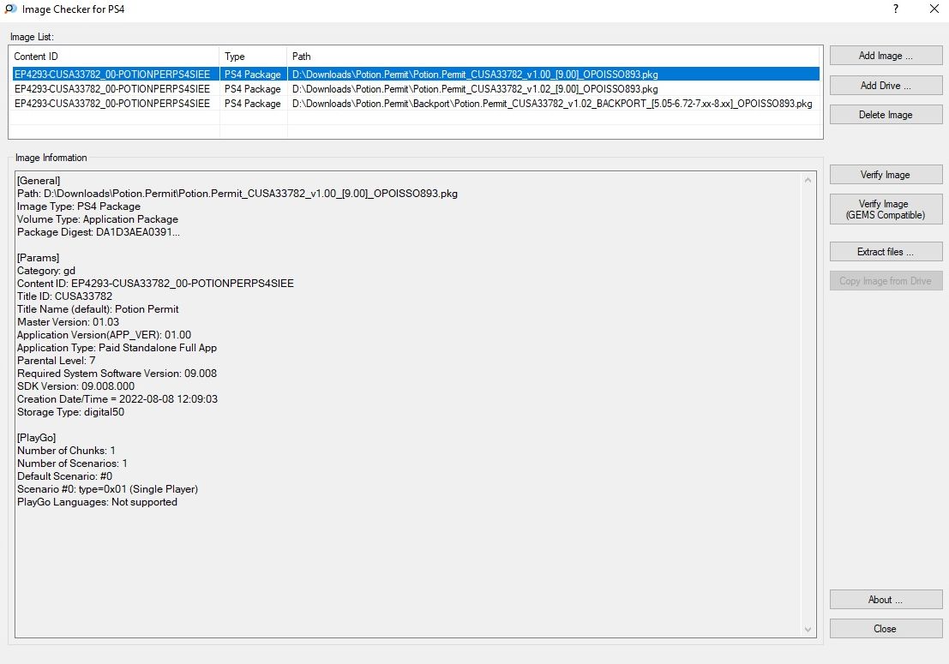The image size is (949, 664).
Task: Open the About dialog
Action: point(886,599)
